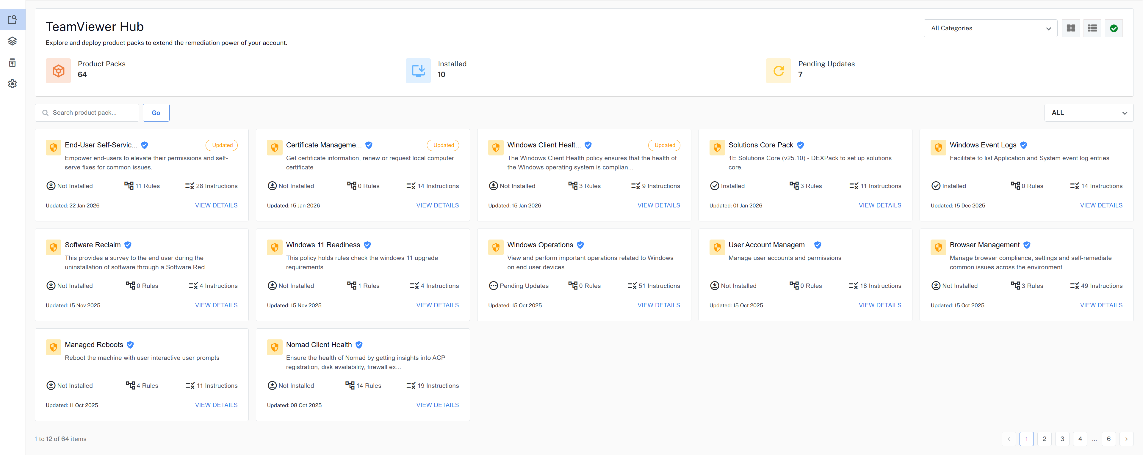View details of Nomad Client Health
This screenshot has width=1143, height=455.
tap(437, 405)
